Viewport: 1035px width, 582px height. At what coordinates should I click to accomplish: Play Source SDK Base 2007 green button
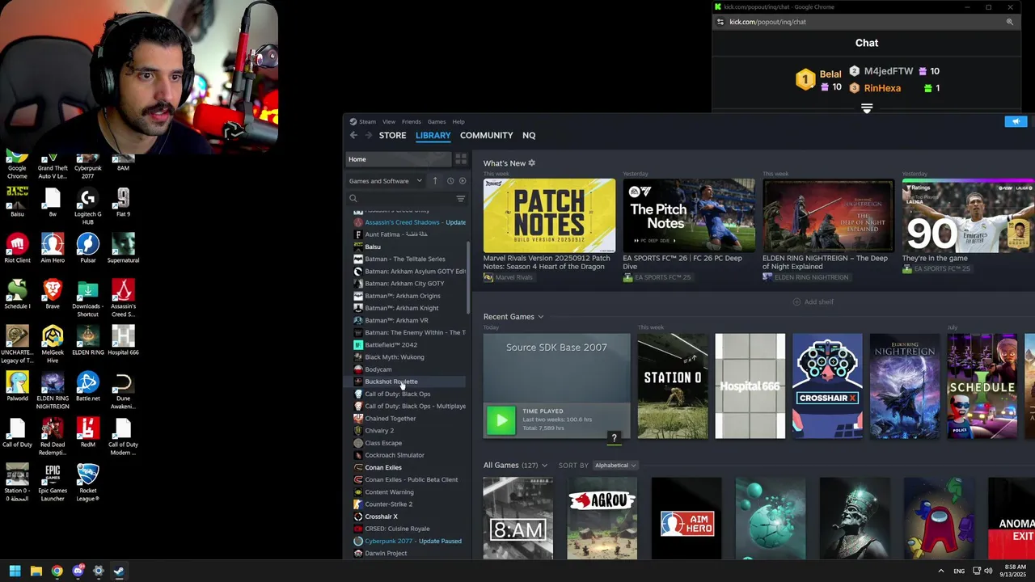pos(501,420)
